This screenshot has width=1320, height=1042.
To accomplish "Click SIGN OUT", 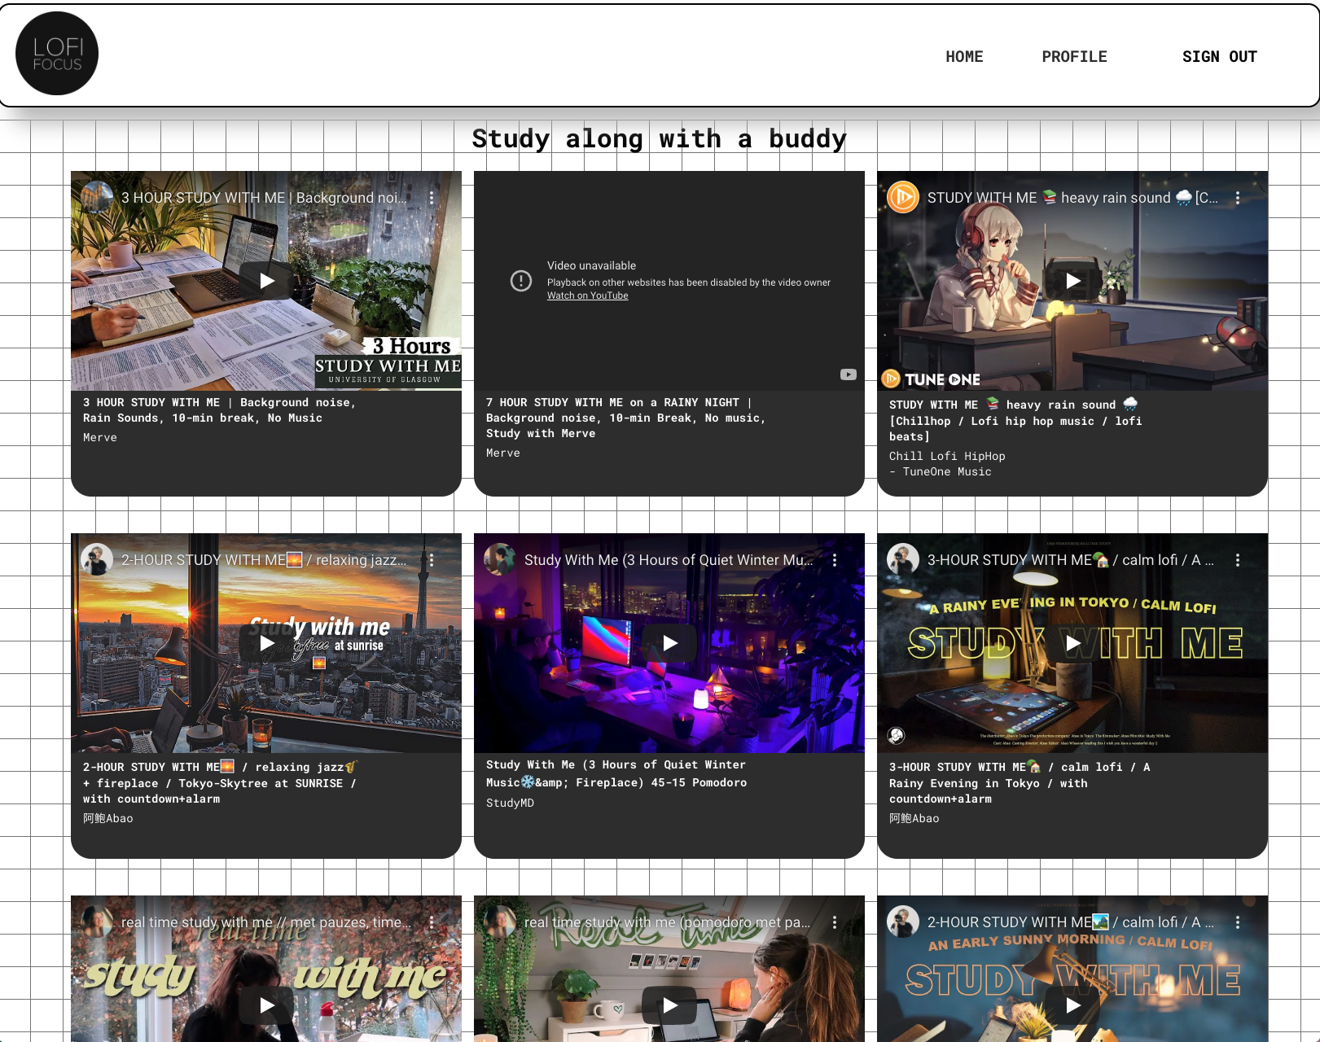I will pyautogui.click(x=1219, y=56).
